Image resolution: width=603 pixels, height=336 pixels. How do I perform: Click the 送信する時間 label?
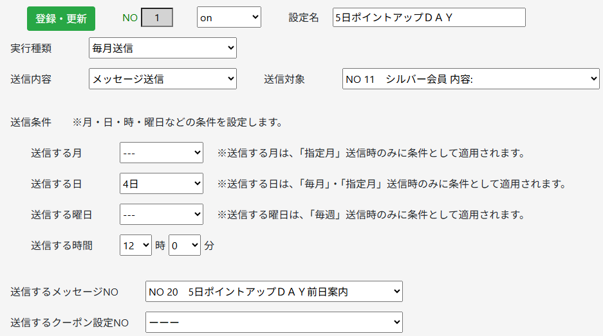[62, 245]
